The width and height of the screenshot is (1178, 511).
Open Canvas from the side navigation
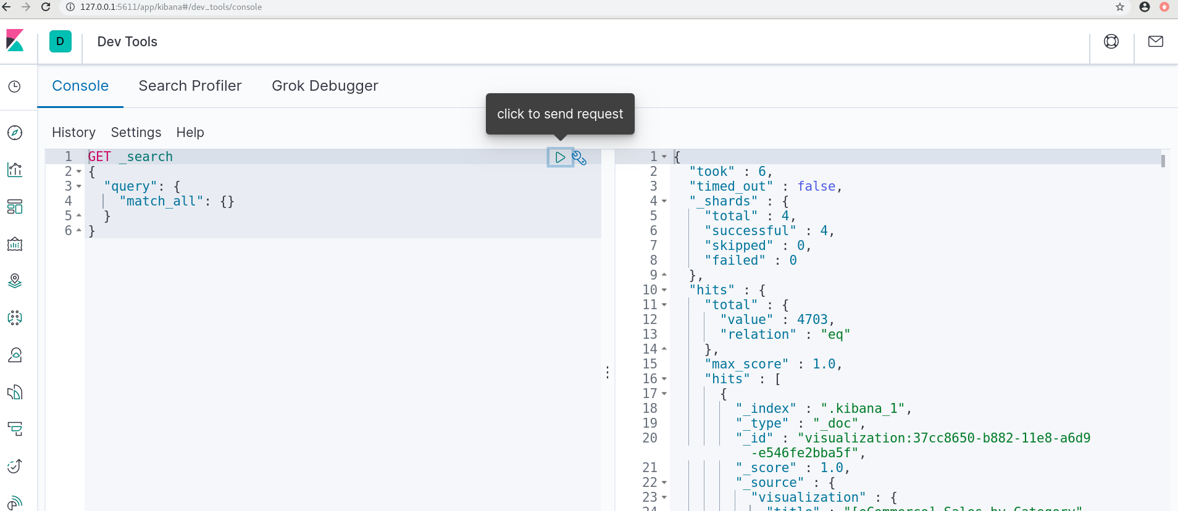(x=15, y=244)
